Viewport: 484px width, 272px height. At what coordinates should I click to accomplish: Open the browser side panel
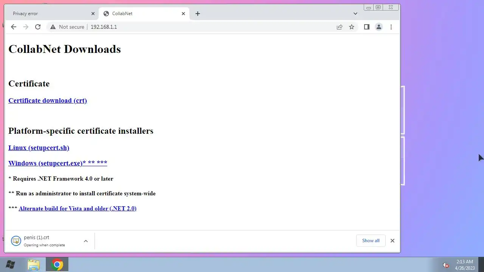click(x=366, y=27)
